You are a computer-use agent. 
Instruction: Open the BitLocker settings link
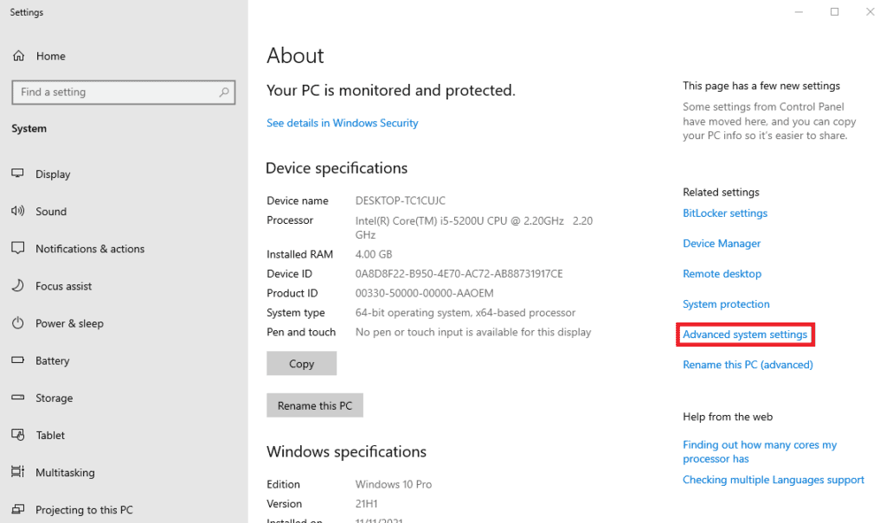point(725,214)
